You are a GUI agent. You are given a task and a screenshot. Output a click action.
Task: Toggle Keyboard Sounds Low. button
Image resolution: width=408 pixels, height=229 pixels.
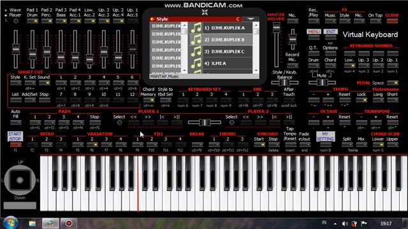click(349, 66)
